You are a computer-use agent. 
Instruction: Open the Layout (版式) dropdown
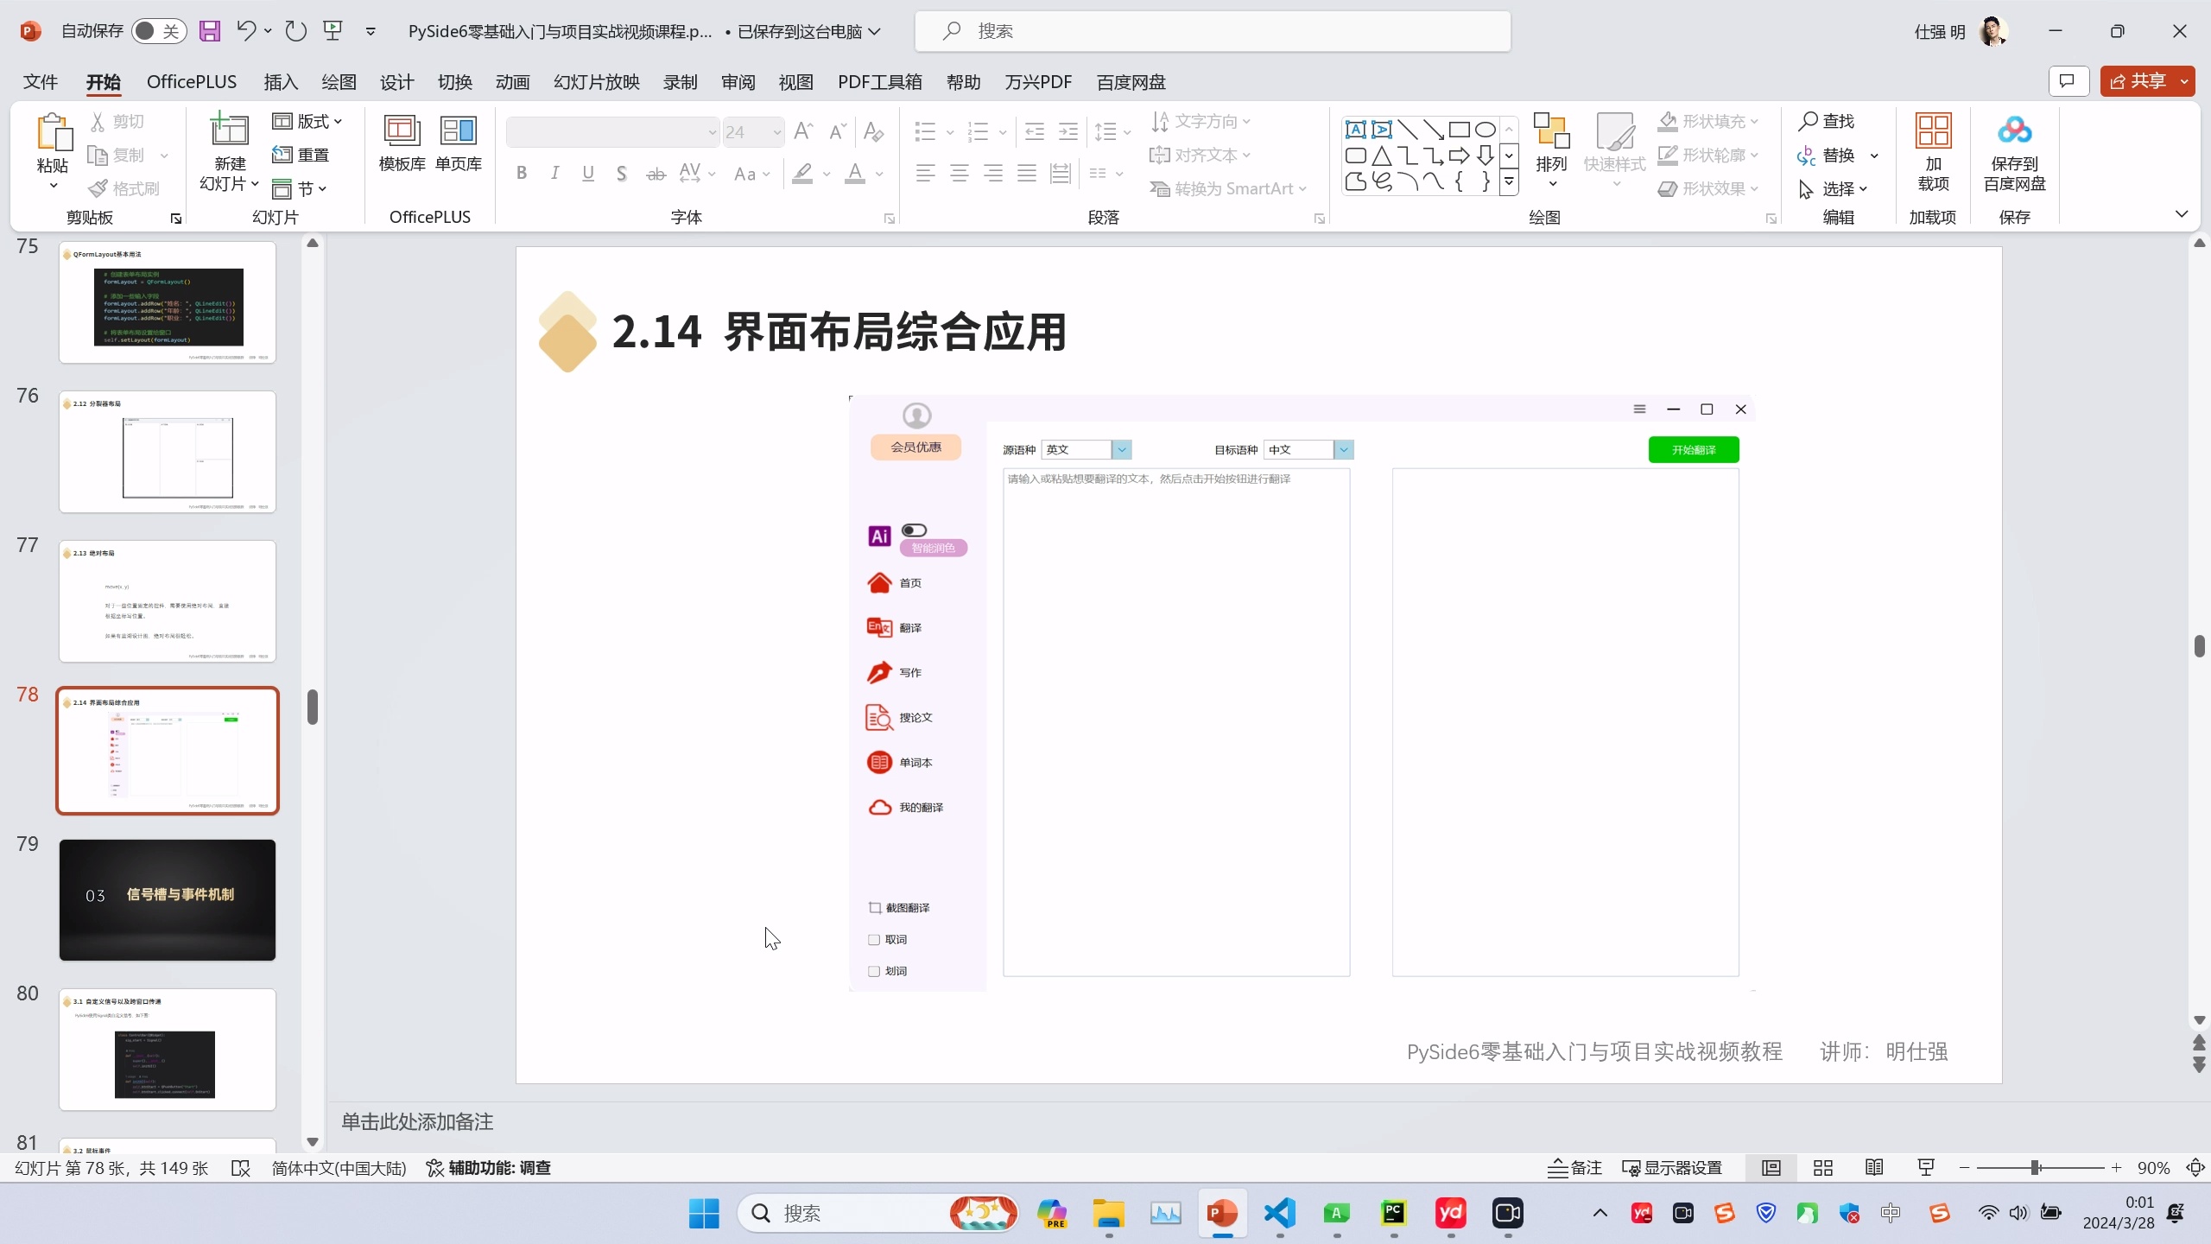(x=307, y=121)
